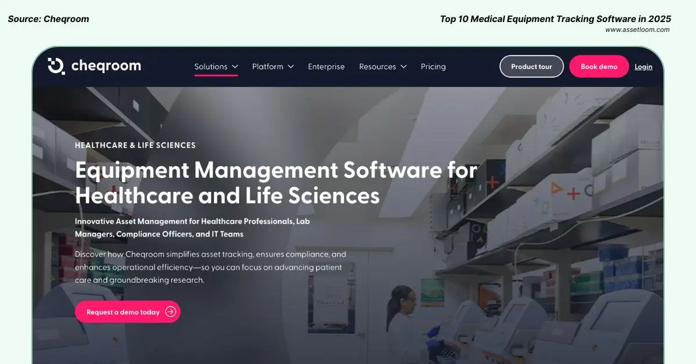Screen dimensions: 696x364
Task: Open the Login link
Action: click(643, 67)
